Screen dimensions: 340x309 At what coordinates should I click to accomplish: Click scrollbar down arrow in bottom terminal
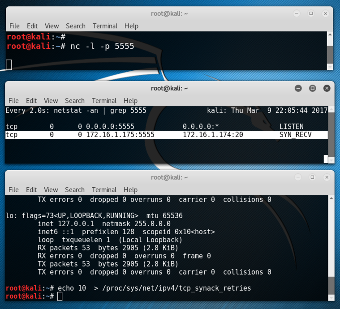click(x=331, y=298)
